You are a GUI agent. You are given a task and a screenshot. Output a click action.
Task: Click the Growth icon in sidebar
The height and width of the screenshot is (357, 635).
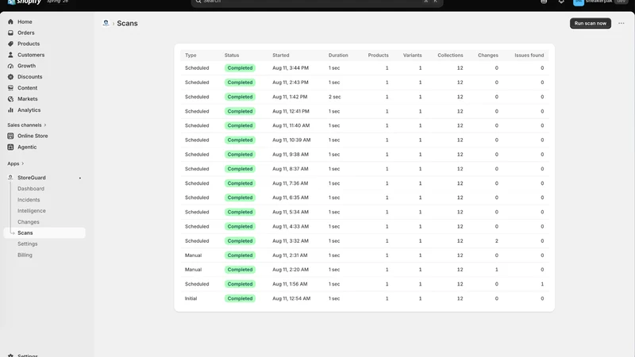(10, 66)
